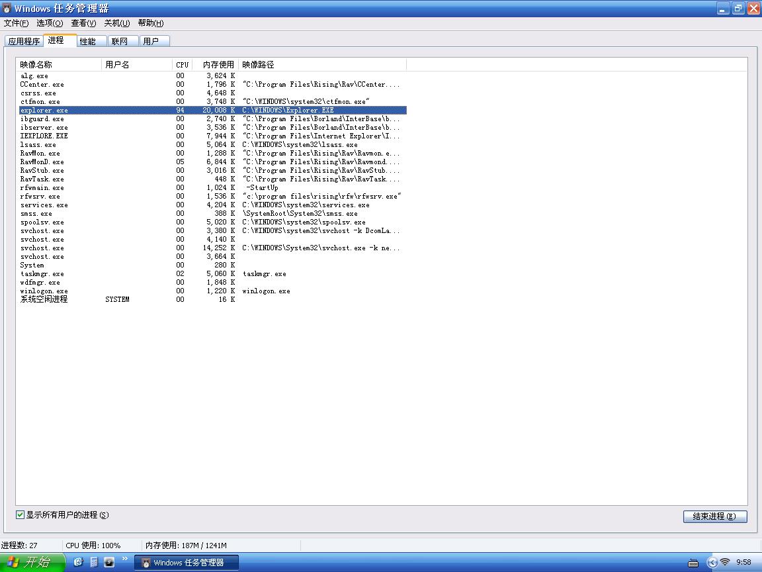
Task: Open the 帮助 menu
Action: click(151, 23)
